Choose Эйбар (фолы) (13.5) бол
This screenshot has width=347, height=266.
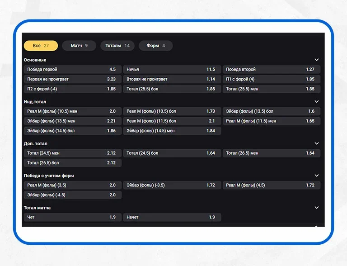click(x=272, y=111)
